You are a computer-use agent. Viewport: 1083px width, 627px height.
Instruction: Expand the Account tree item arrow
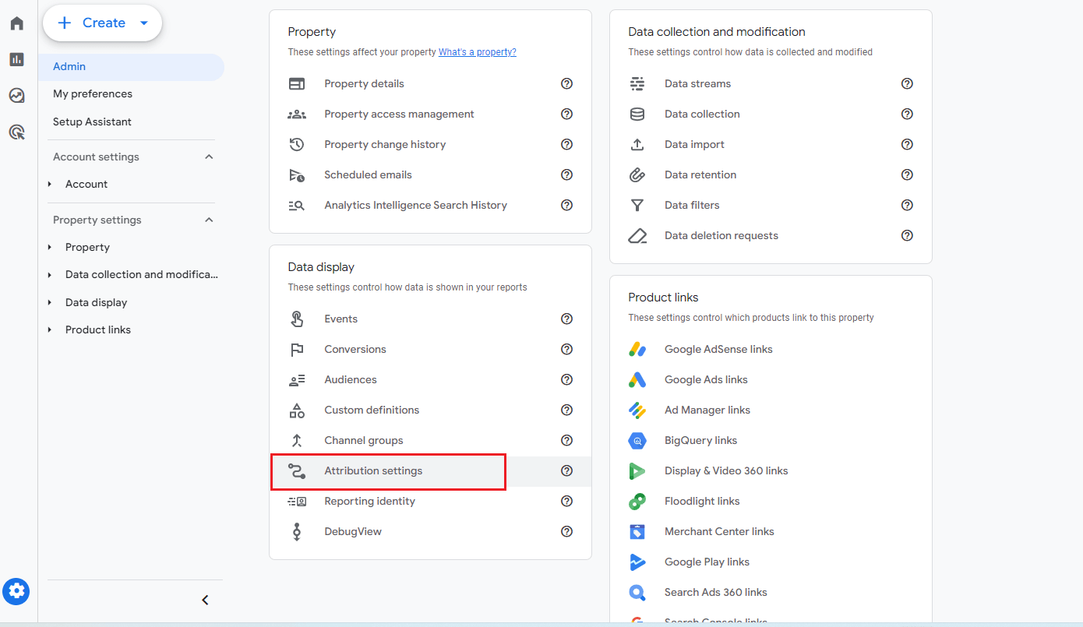[50, 184]
